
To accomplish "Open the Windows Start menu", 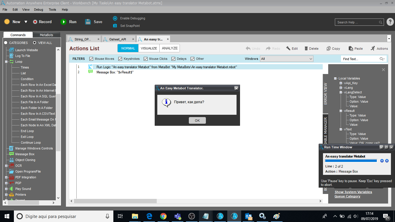I will tap(7, 216).
